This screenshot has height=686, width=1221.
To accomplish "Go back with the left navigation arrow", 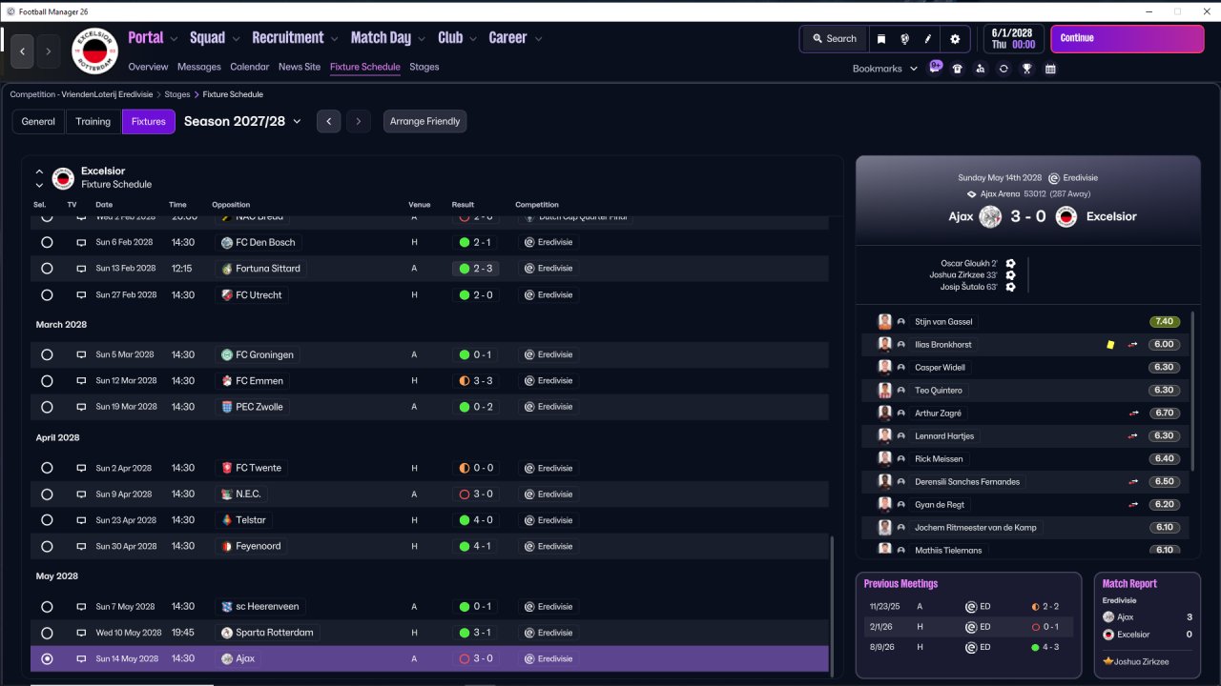I will pyautogui.click(x=23, y=50).
